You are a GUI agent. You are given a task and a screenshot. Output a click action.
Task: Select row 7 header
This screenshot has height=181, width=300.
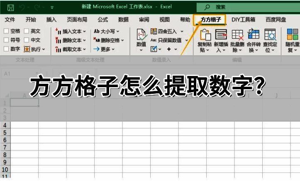5,147
